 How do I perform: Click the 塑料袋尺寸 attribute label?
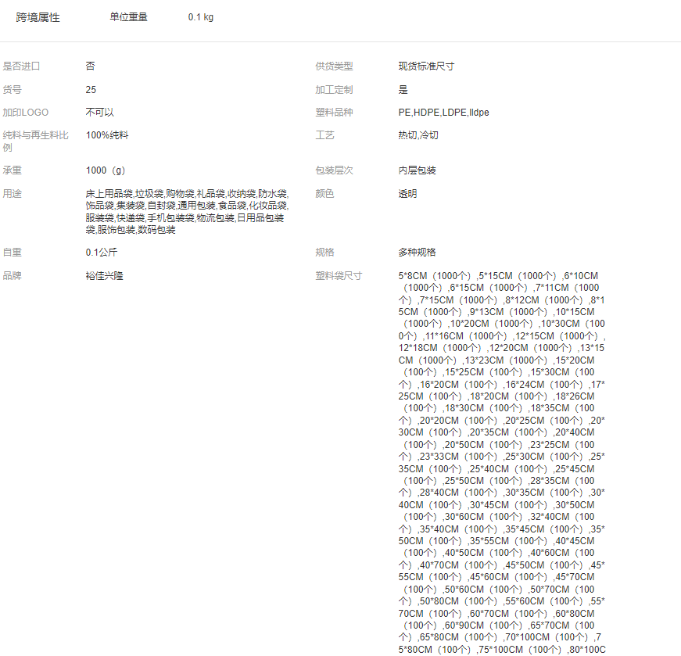(339, 276)
